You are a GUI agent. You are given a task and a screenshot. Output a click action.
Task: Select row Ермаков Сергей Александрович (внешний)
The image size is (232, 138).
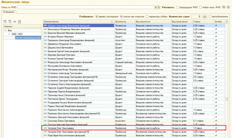[134, 51]
